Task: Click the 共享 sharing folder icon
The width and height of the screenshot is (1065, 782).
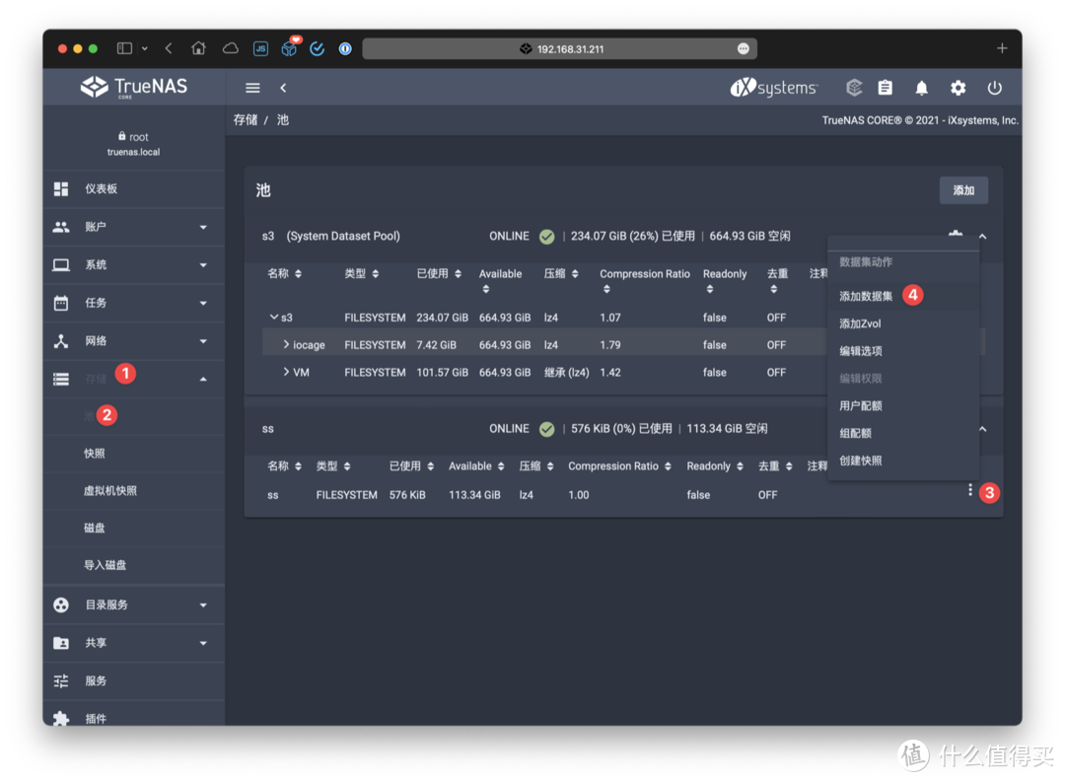Action: point(61,643)
